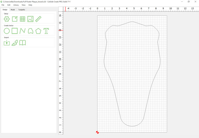Select the Curve shape tool

pos(31,31)
